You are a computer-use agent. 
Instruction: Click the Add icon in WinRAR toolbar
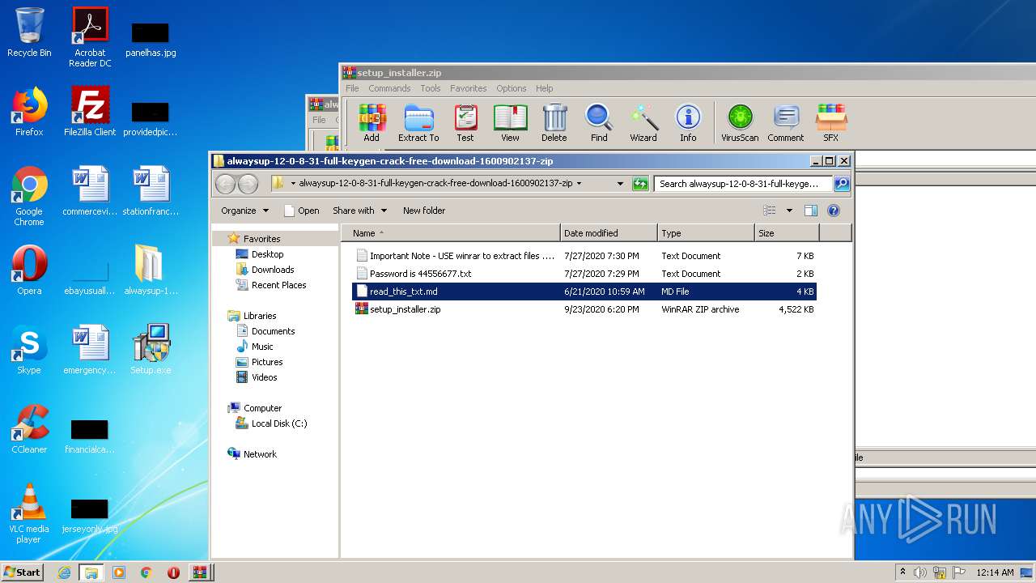[372, 123]
